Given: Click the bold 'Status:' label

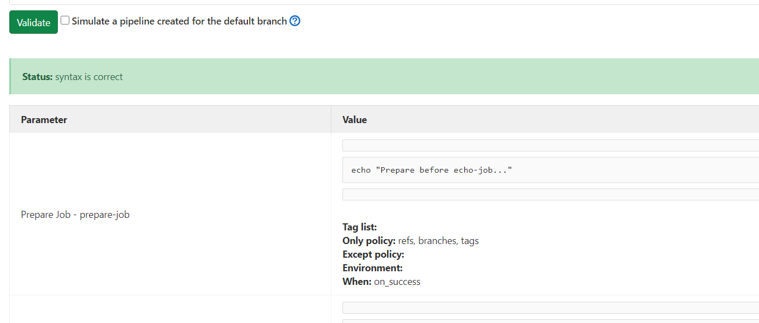Looking at the screenshot, I should (38, 77).
